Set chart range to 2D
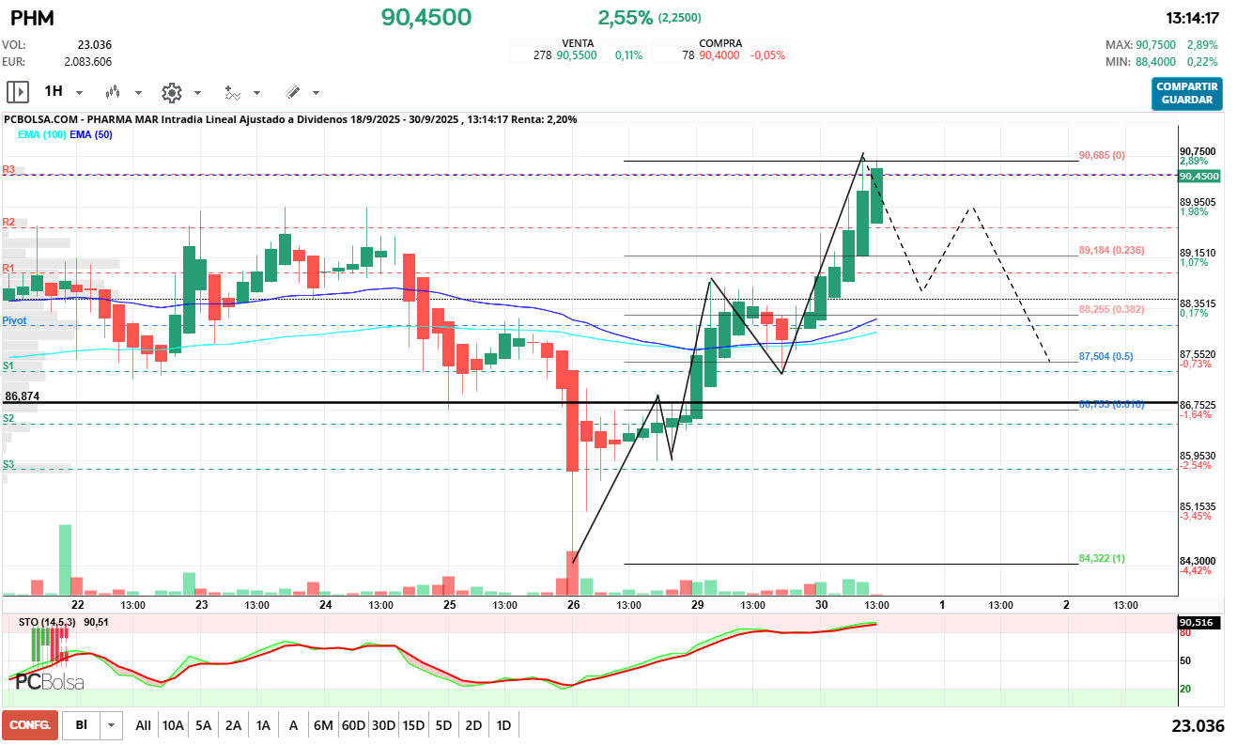This screenshot has width=1237, height=745. [x=473, y=725]
